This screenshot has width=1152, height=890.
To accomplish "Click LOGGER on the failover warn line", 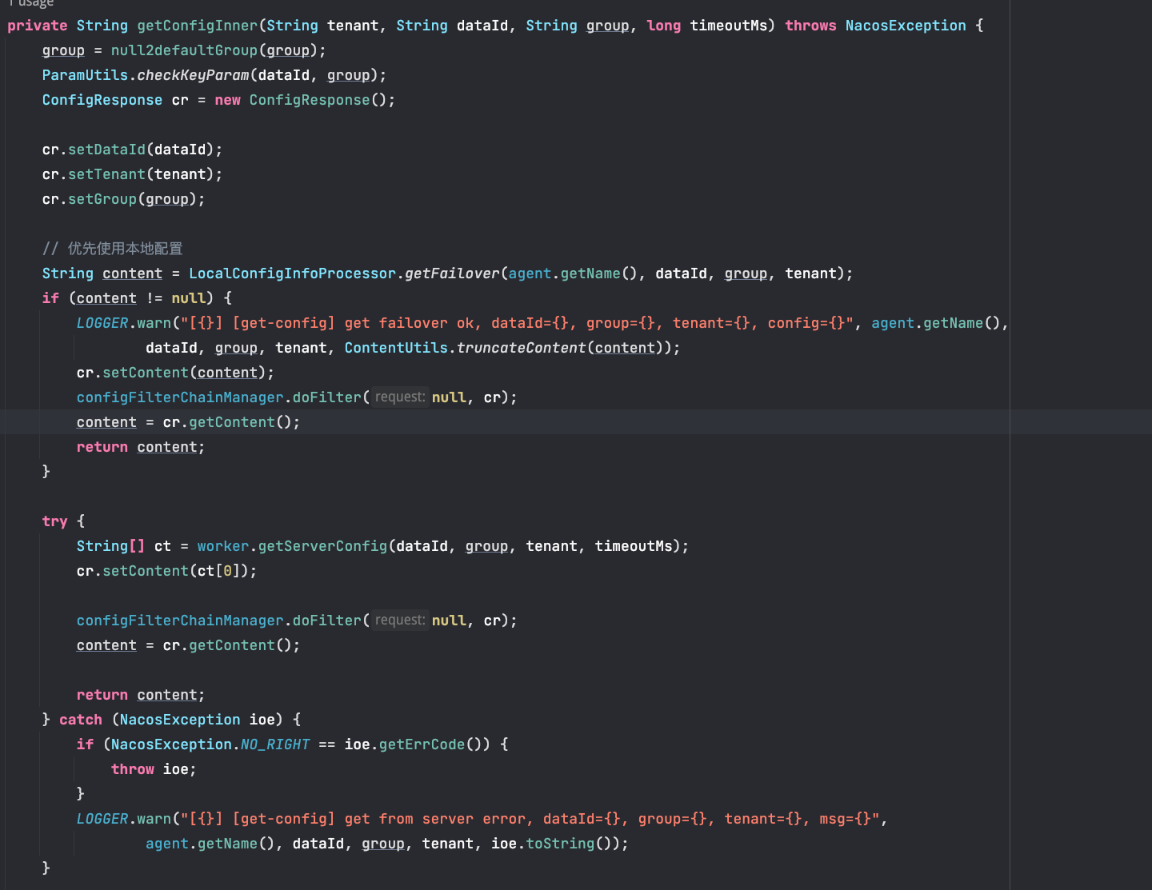I will (x=102, y=323).
